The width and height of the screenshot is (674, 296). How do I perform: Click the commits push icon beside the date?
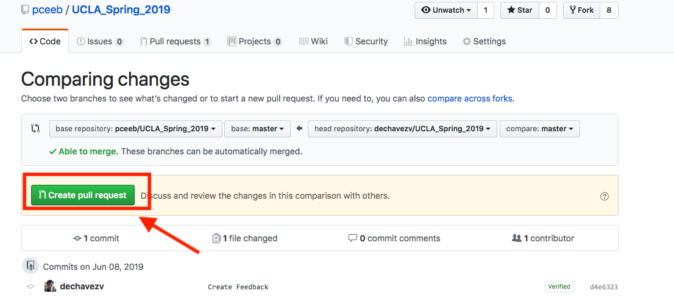(x=30, y=266)
